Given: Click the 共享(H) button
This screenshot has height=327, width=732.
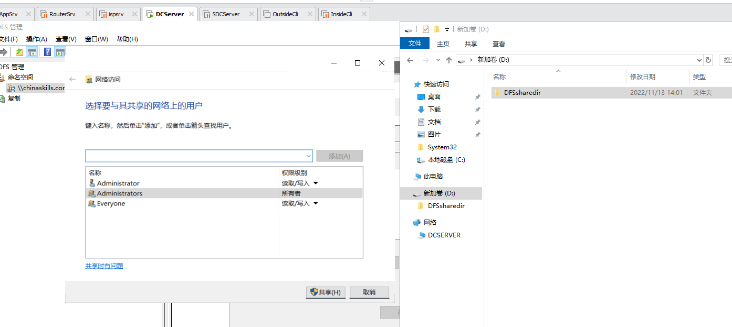Looking at the screenshot, I should (326, 292).
